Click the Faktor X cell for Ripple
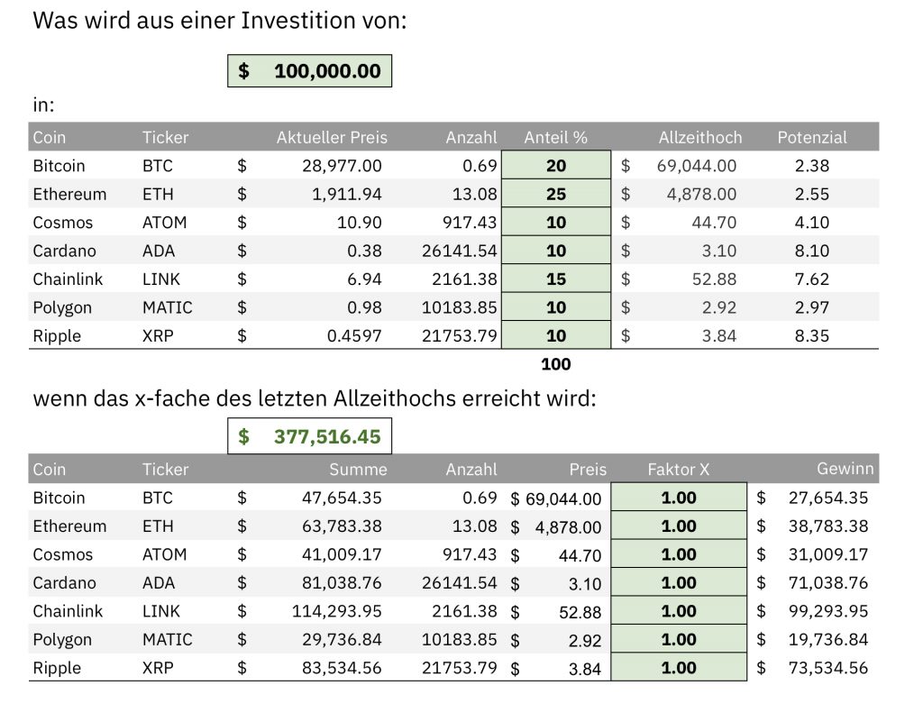Image resolution: width=923 pixels, height=713 pixels. (x=679, y=667)
